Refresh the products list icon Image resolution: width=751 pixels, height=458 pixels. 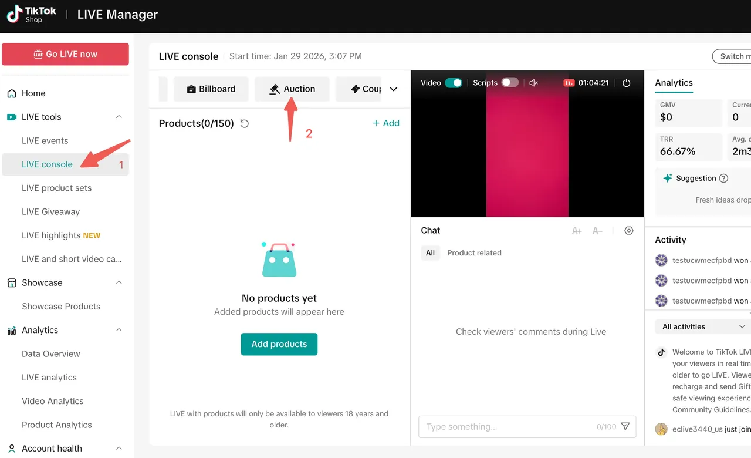pyautogui.click(x=245, y=123)
